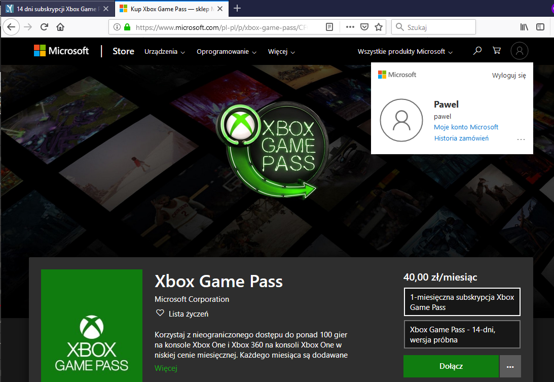Switch to '14 dni subskrypcji Xbox Game' tab
This screenshot has width=554, height=382.
tap(58, 9)
